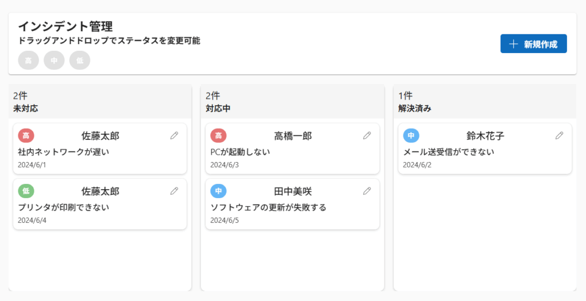
Task: Select the 未対応 column header
Action: pyautogui.click(x=26, y=108)
